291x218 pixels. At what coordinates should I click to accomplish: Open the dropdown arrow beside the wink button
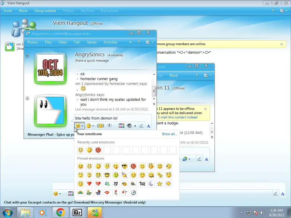(93, 126)
